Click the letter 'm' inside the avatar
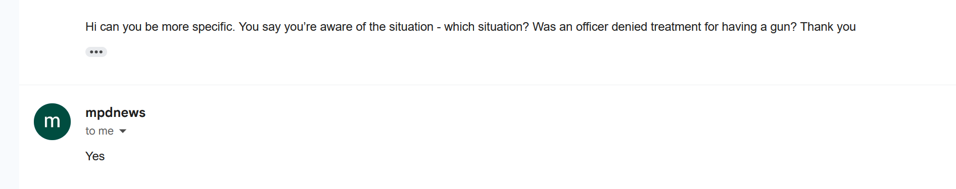Image resolution: width=956 pixels, height=189 pixels. click(52, 121)
